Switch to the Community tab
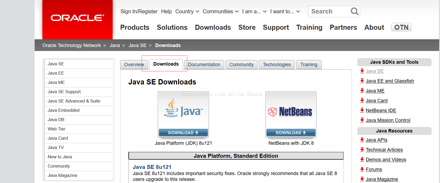 [242, 65]
